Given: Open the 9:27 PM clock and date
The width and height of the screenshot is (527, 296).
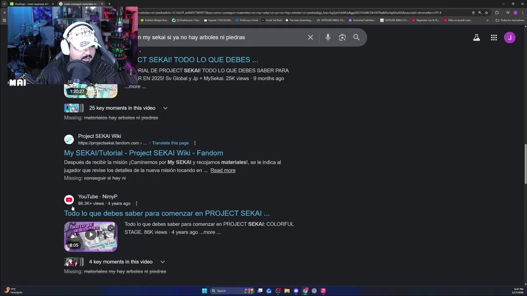Looking at the screenshot, I should 518,291.
